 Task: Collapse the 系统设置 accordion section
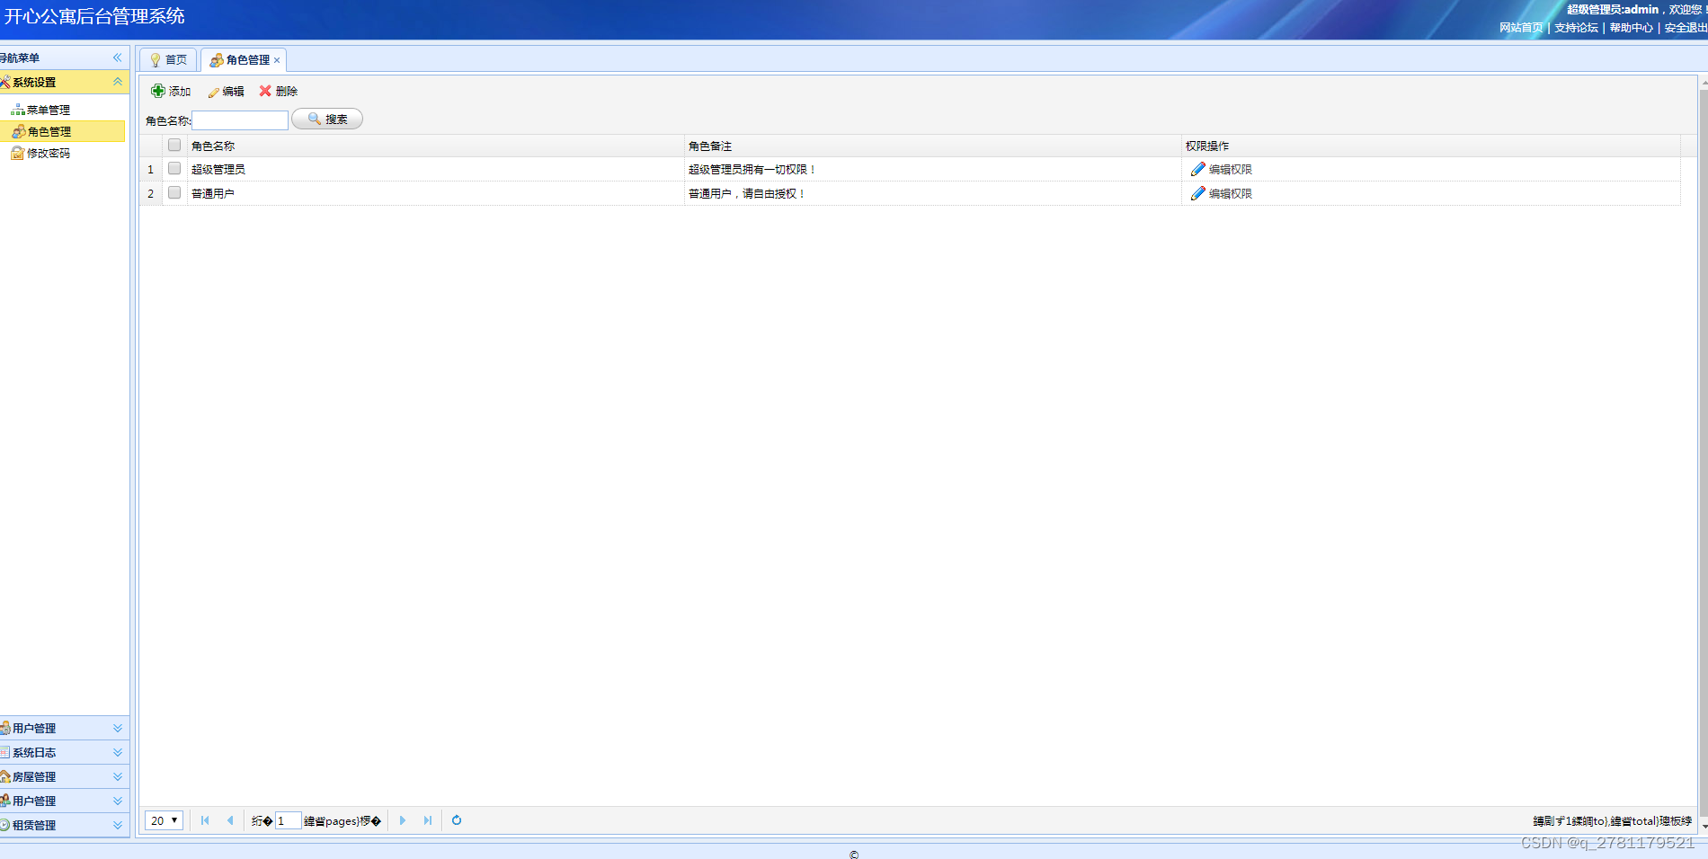(117, 82)
